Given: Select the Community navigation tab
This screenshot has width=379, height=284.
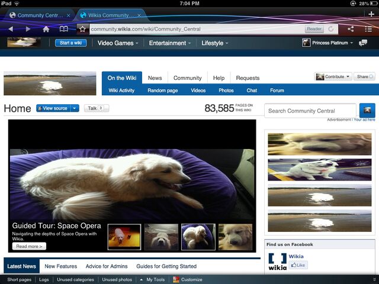Looking at the screenshot, I should (x=188, y=78).
